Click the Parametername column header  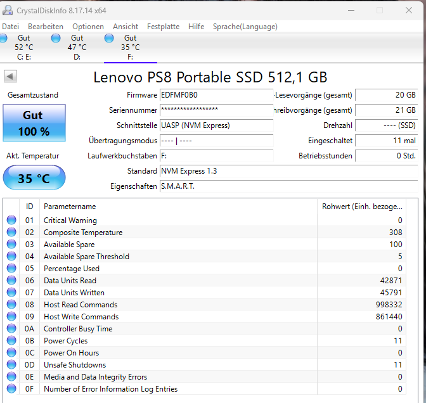click(178, 207)
